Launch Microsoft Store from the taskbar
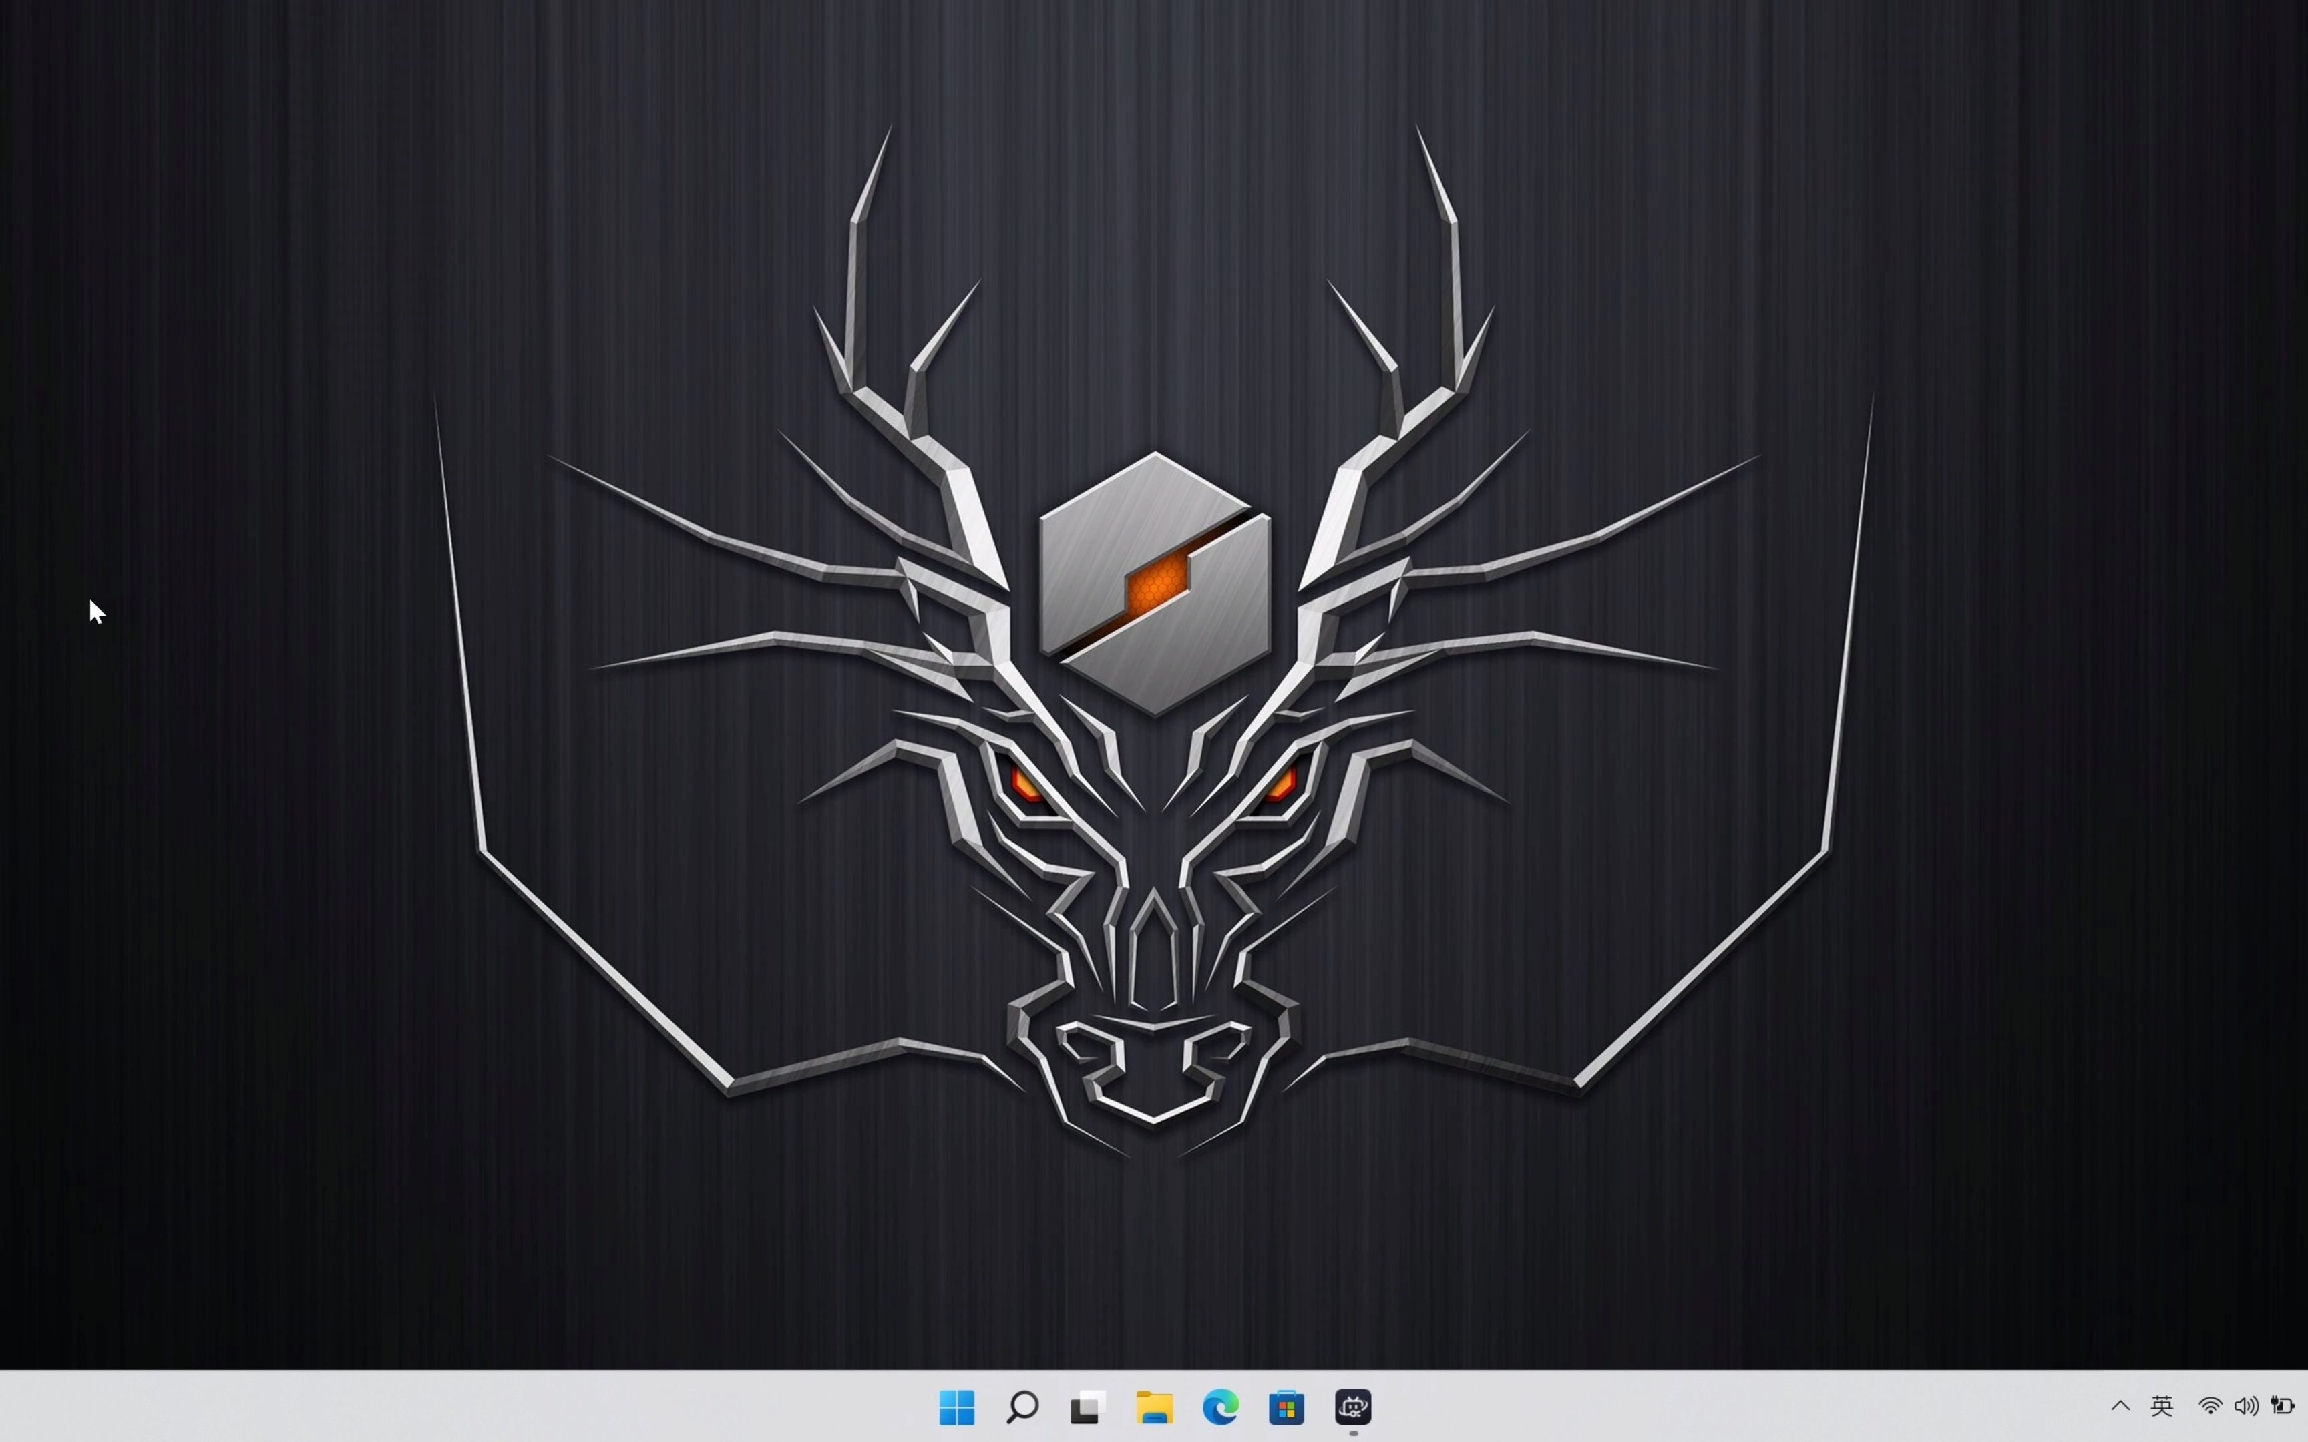The width and height of the screenshot is (2308, 1442). coord(1286,1407)
